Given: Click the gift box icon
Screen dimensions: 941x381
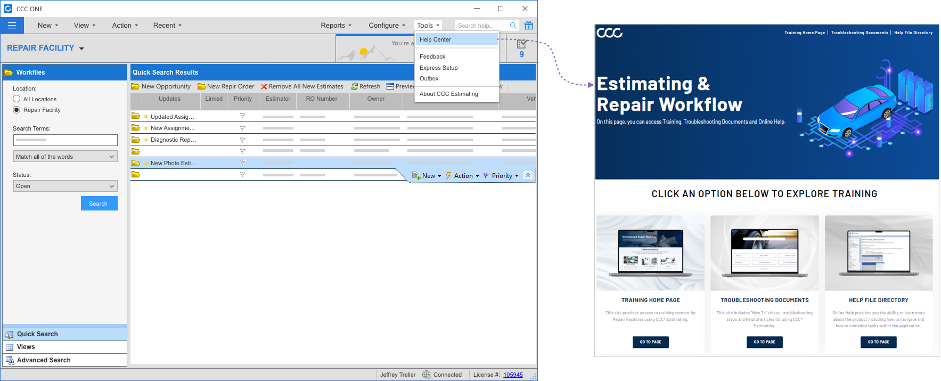Looking at the screenshot, I should click(528, 26).
